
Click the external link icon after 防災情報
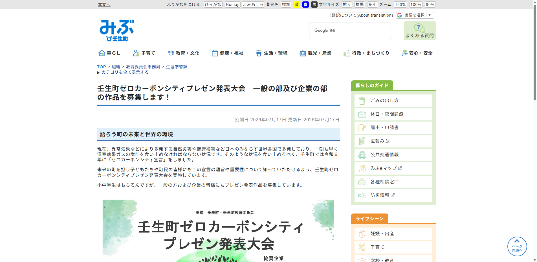point(393,195)
